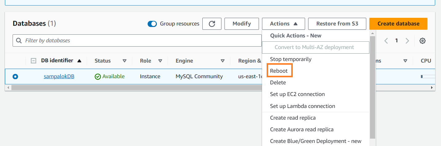Click the refresh databases icon button
The image size is (441, 146).
(212, 24)
